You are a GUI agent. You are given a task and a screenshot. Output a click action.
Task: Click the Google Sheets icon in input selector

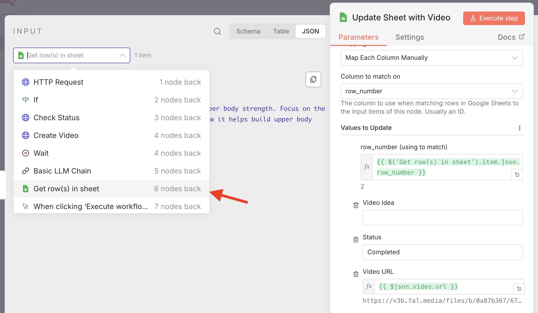(21, 55)
